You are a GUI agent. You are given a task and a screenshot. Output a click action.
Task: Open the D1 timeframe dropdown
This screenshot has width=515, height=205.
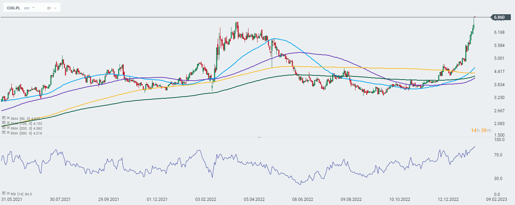pos(55,8)
